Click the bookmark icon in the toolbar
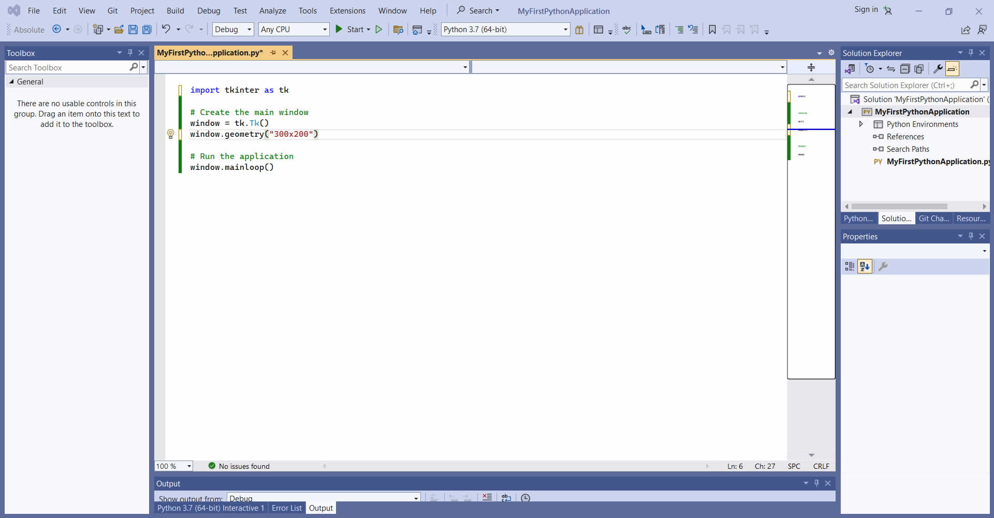This screenshot has width=994, height=518. (712, 30)
